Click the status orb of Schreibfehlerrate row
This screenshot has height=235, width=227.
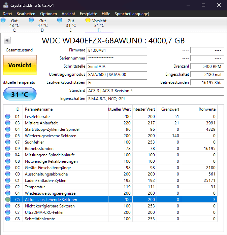pos(8,219)
